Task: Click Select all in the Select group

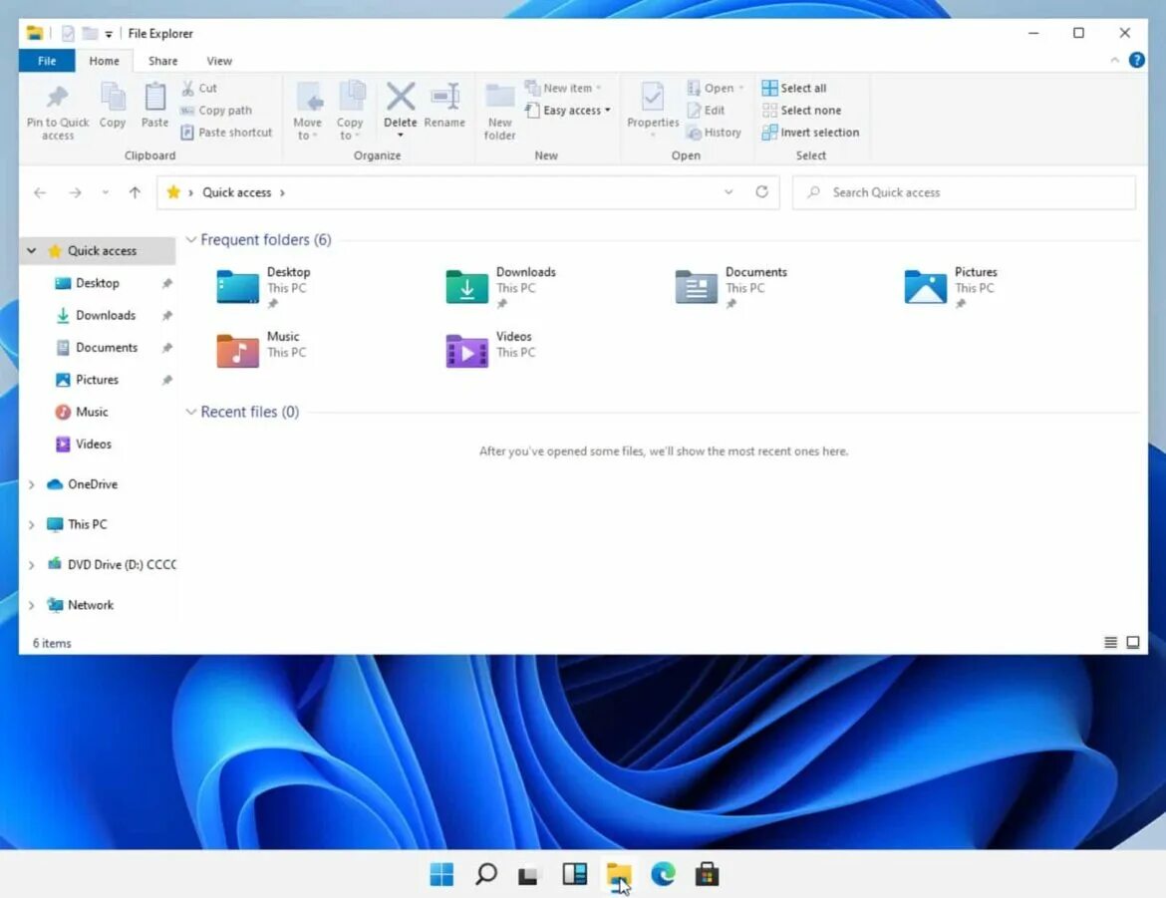Action: point(795,88)
